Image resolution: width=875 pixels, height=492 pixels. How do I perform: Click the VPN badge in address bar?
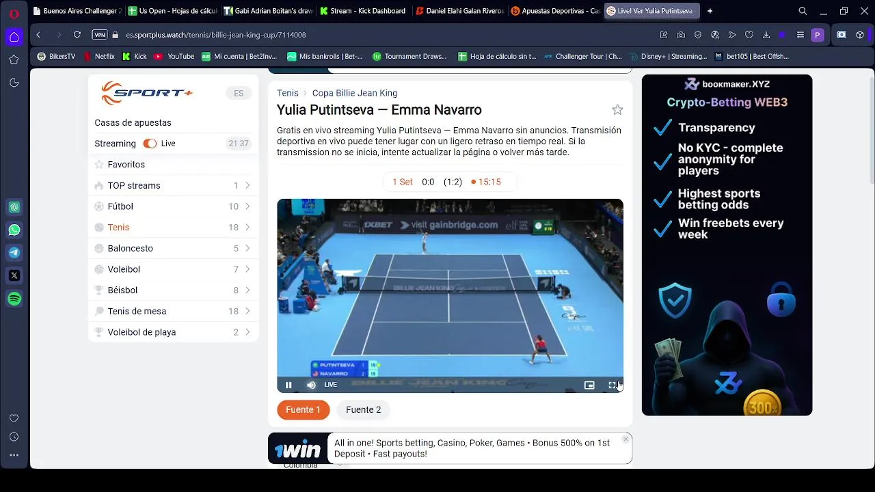tap(100, 35)
